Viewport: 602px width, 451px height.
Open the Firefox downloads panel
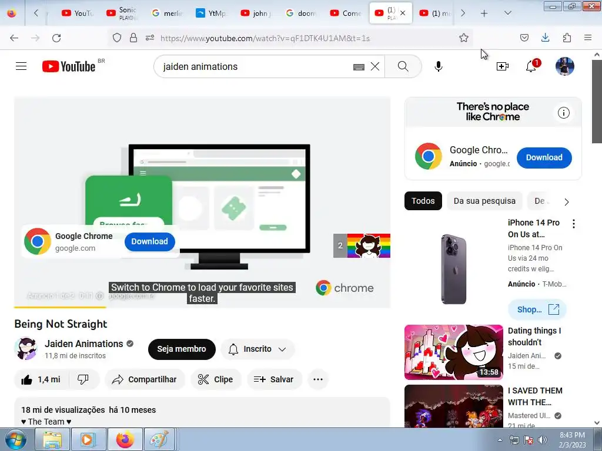pos(545,38)
